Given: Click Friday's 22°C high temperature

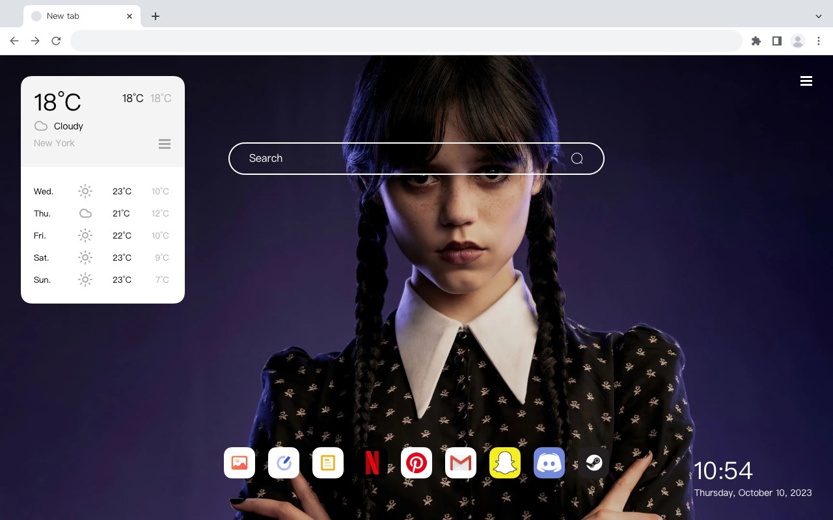Looking at the screenshot, I should pos(122,235).
